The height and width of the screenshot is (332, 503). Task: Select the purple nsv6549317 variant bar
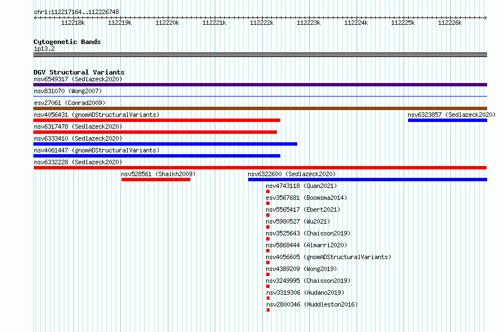point(260,85)
